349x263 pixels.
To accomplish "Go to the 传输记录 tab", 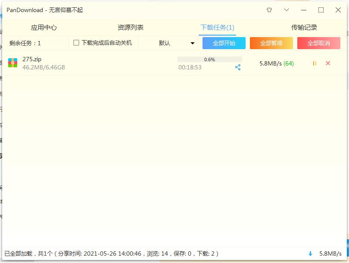I will (x=304, y=28).
